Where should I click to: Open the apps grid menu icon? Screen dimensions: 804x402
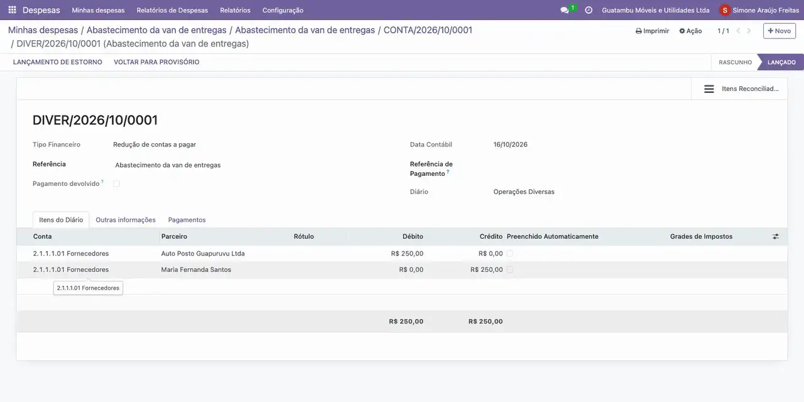point(12,10)
